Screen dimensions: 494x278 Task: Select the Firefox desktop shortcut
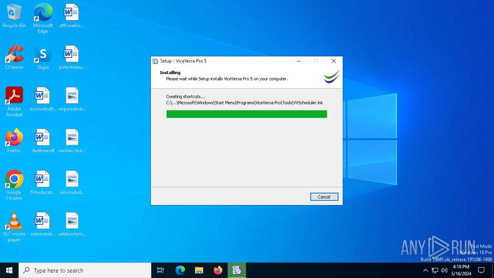click(x=14, y=141)
